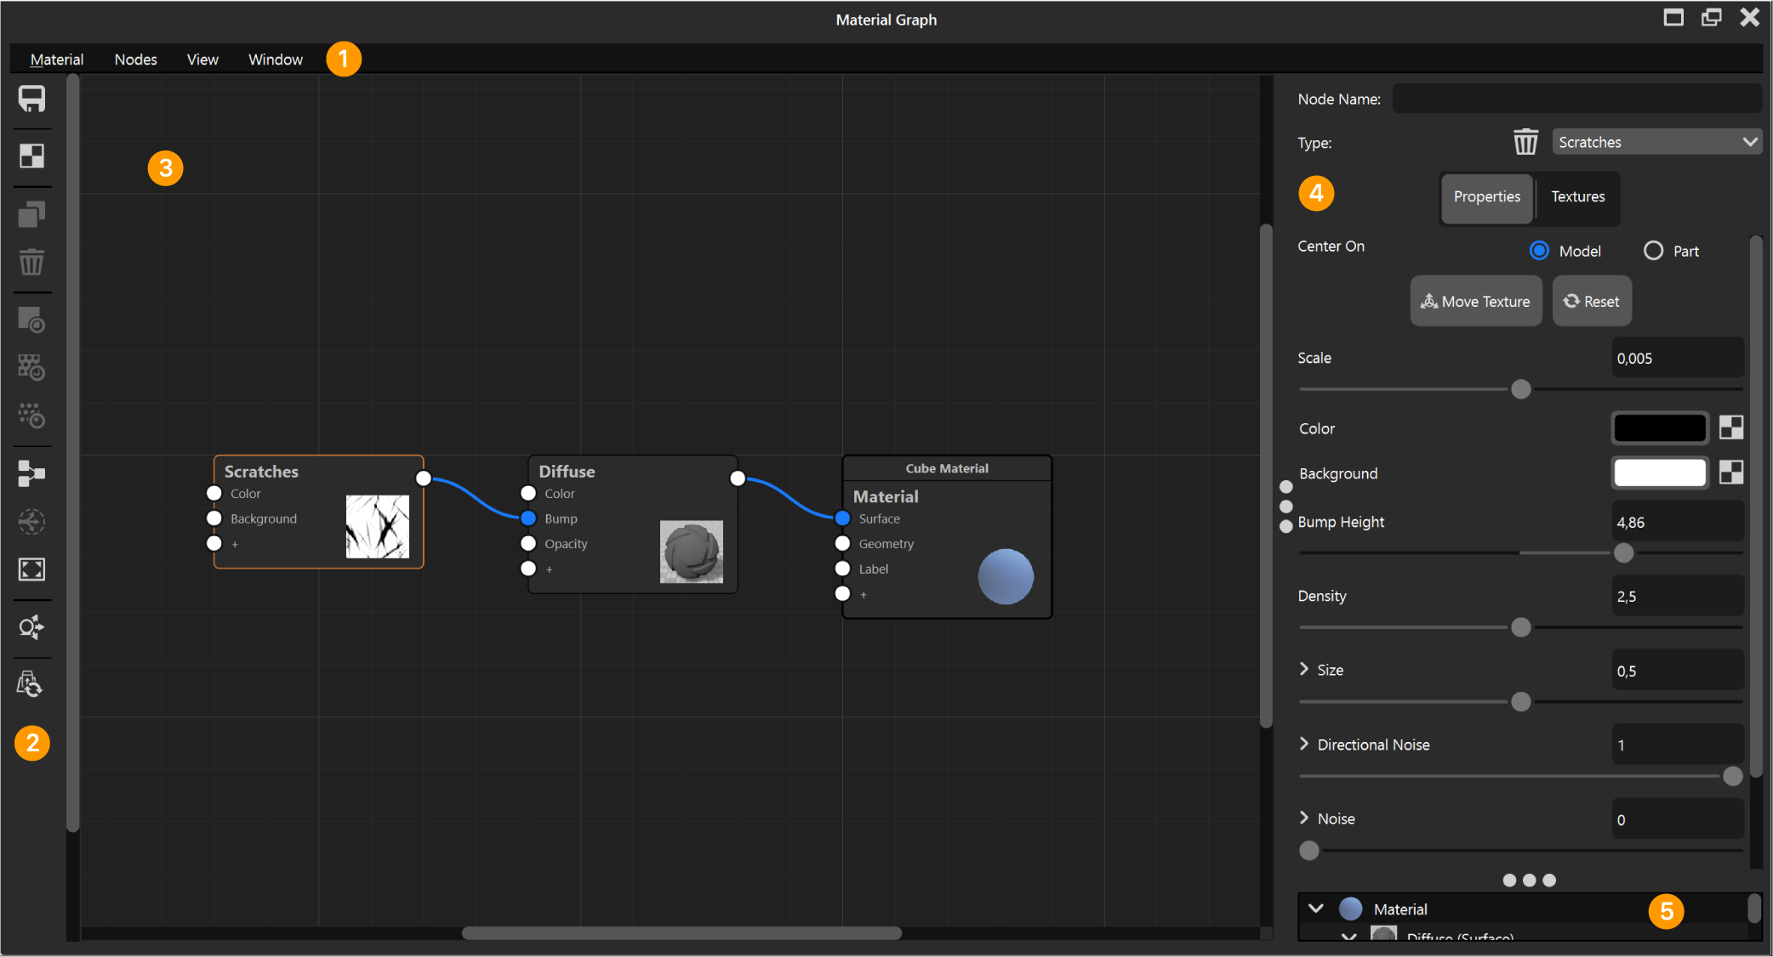Image resolution: width=1773 pixels, height=957 pixels.
Task: Click the Reset button
Action: click(1592, 302)
